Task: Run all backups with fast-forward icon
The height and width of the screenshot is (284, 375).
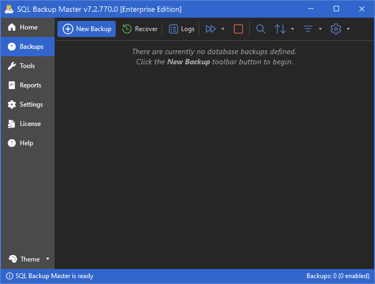Action: 211,29
